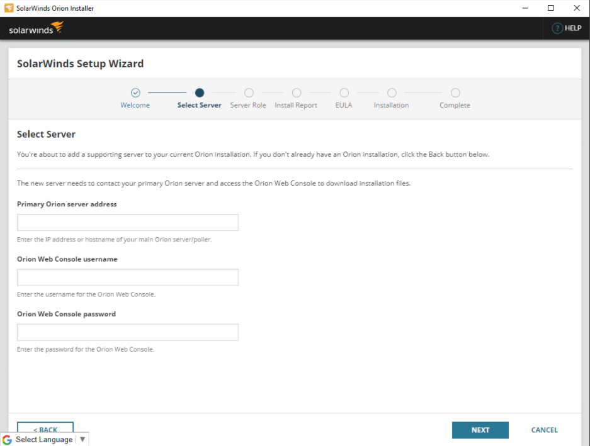Click the CANCEL button
This screenshot has height=446, width=590.
pos(544,430)
